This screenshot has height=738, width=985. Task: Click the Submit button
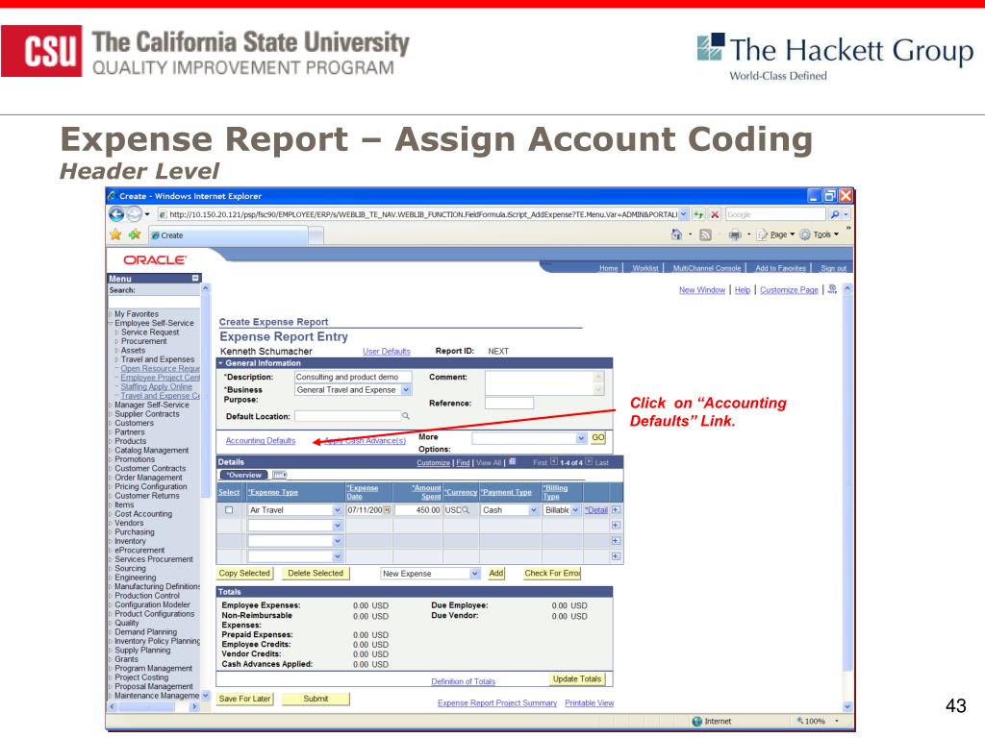click(316, 699)
